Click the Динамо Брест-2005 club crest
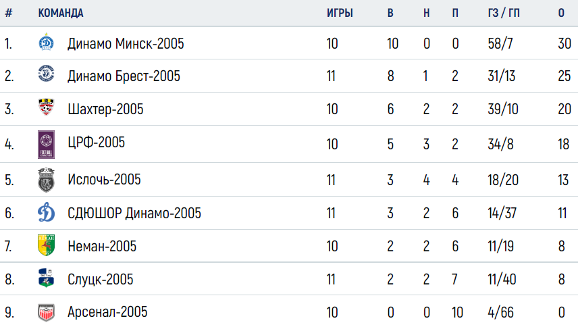This screenshot has height=327, width=578. [x=46, y=74]
